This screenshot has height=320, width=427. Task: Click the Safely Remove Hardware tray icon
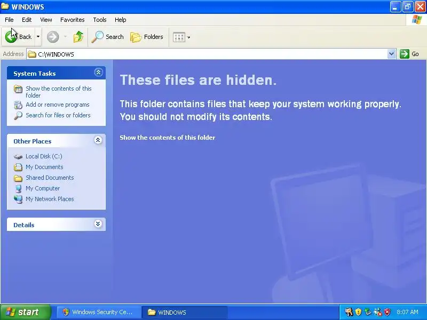click(368, 312)
